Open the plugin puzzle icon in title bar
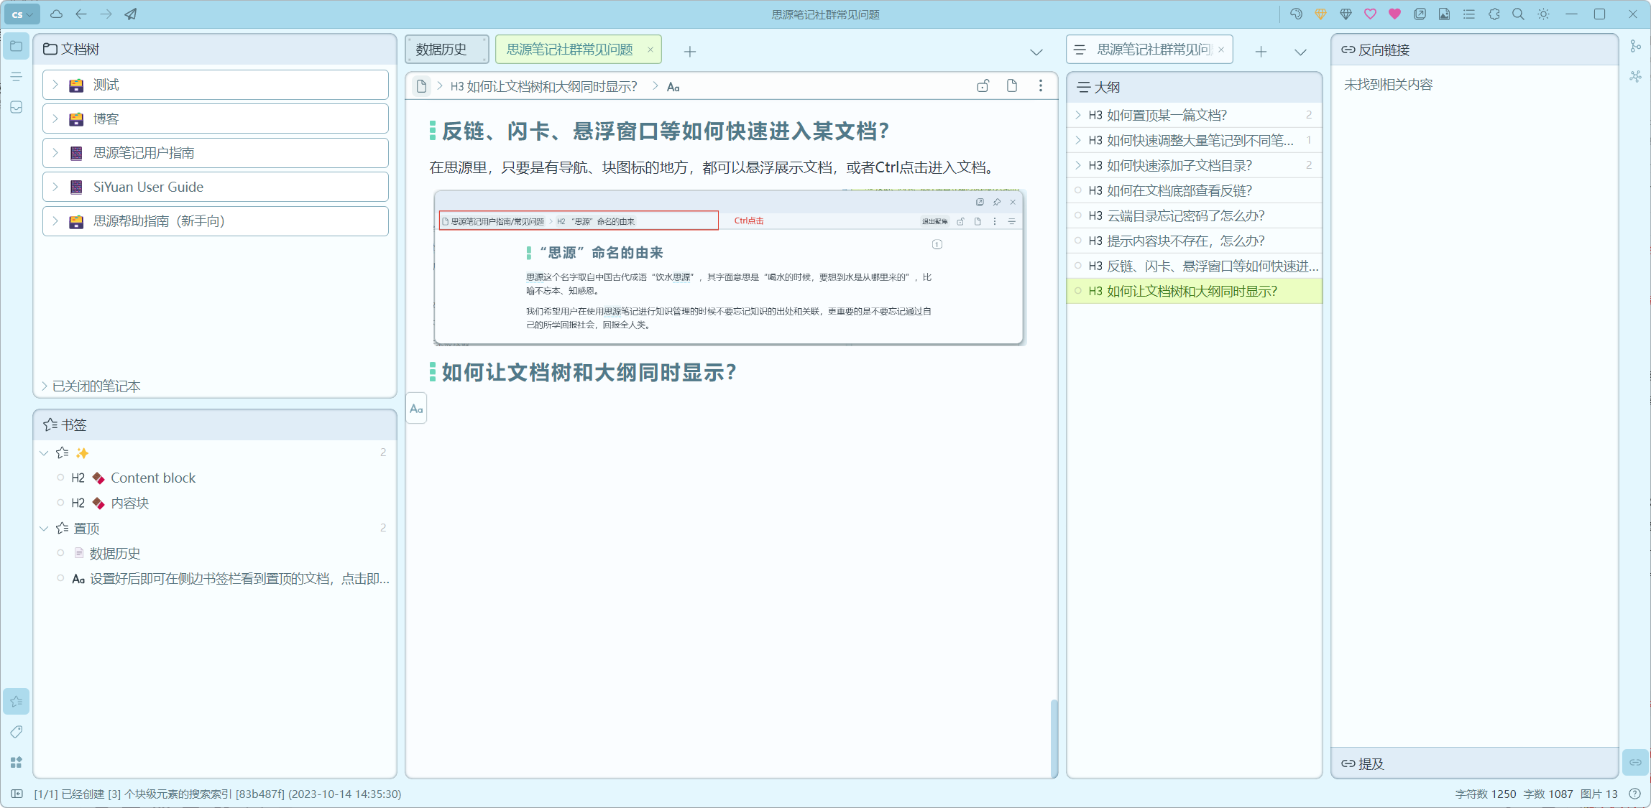Screen dimensions: 1651x808 point(1494,14)
